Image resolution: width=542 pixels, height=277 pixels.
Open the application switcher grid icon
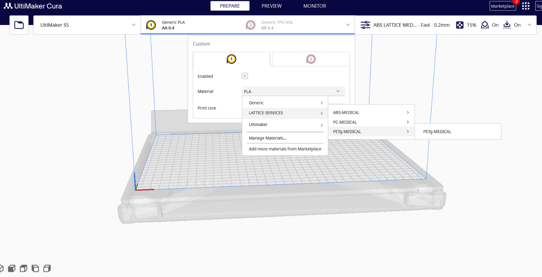(525, 6)
